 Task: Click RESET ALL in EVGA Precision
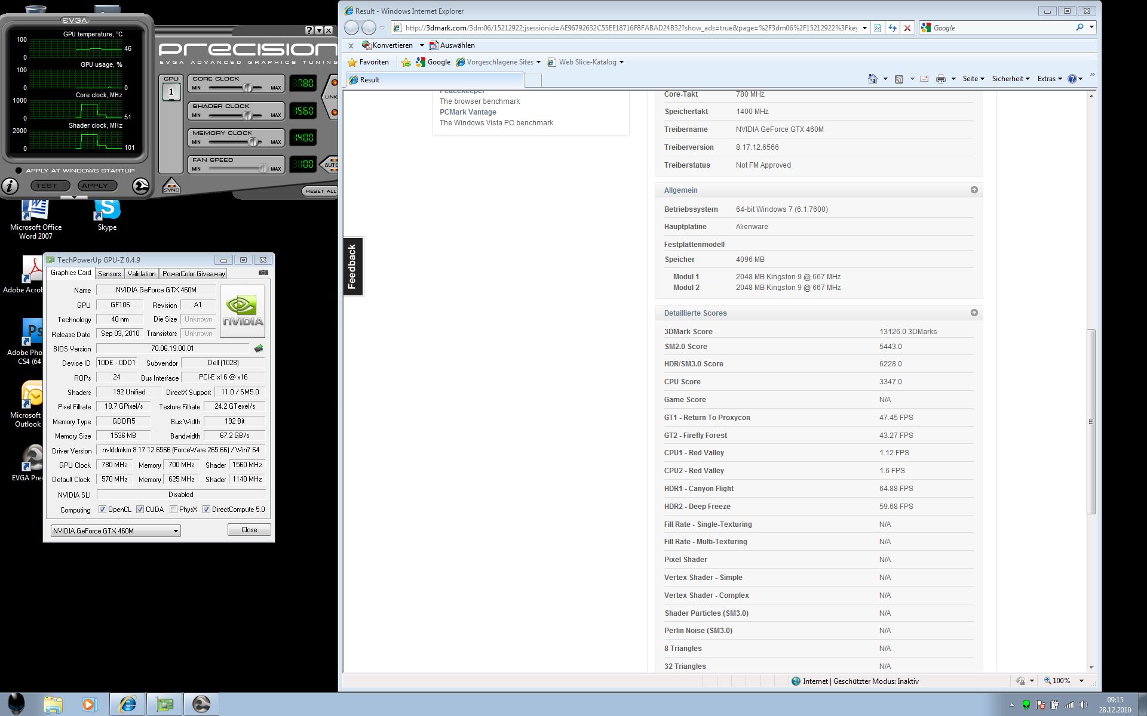click(x=320, y=191)
